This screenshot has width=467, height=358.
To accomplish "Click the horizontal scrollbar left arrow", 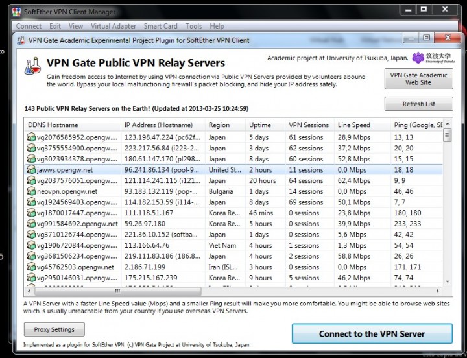I will [x=29, y=291].
